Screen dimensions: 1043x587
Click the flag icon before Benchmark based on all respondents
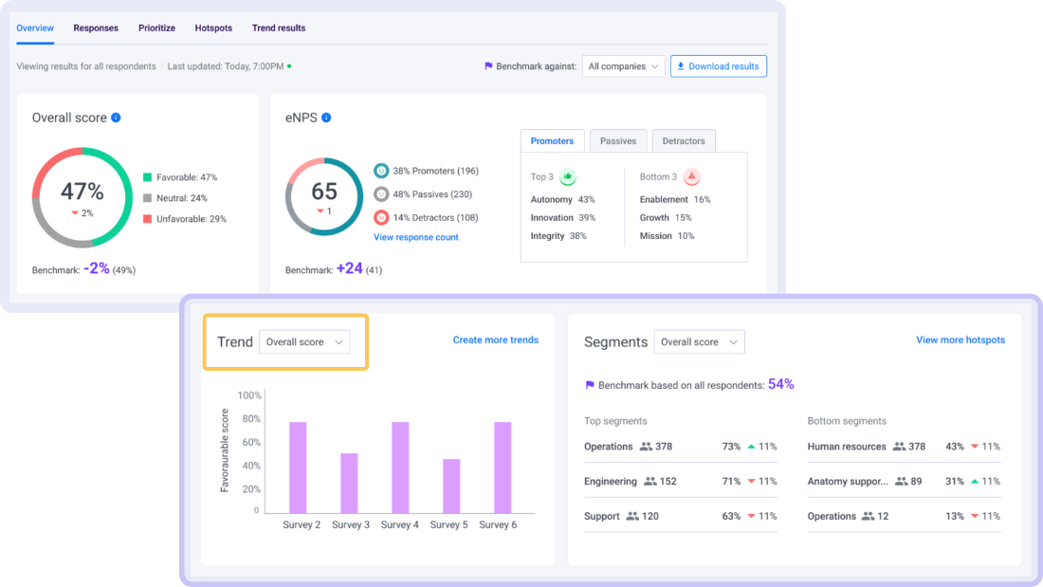[x=589, y=383]
